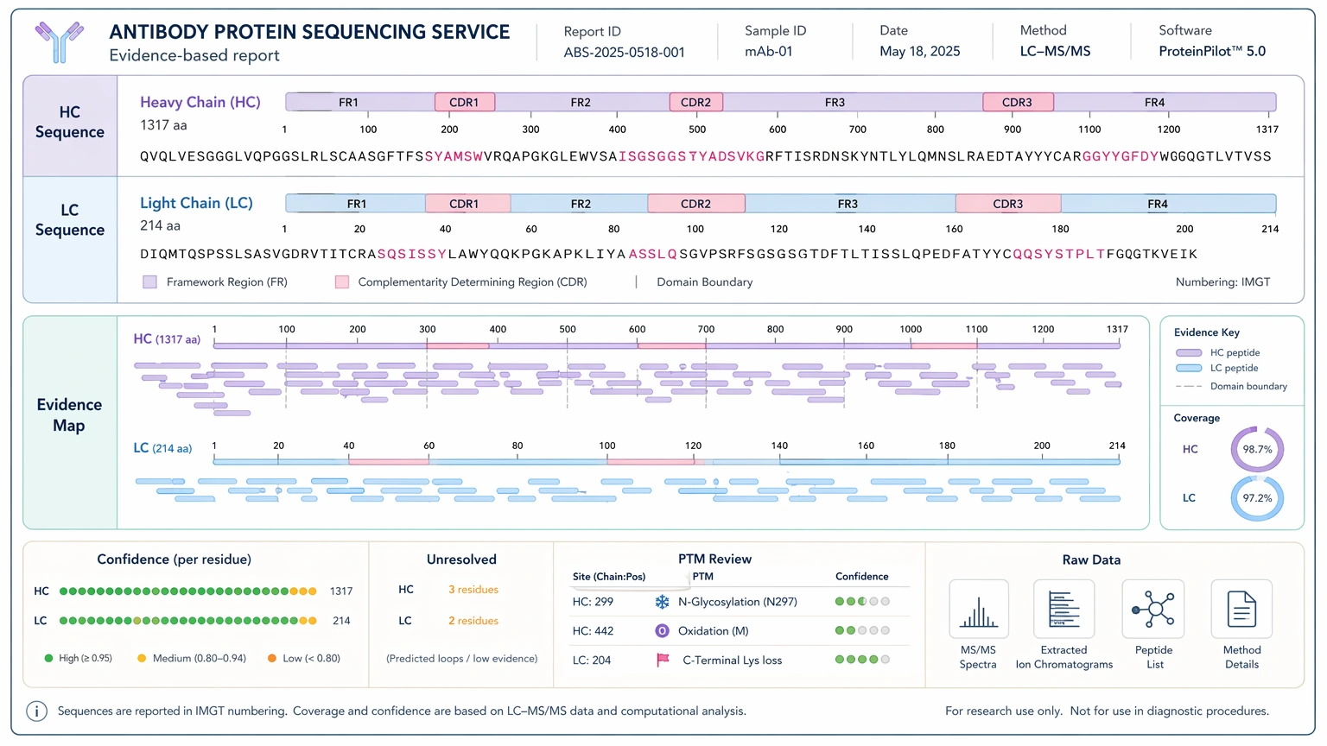Screen dimensions: 1327x746
Task: Open the Method Details document icon
Action: coord(1241,609)
